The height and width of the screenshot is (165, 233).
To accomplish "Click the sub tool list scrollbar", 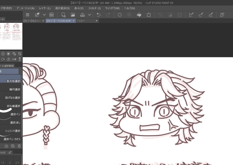I will pos(22,105).
